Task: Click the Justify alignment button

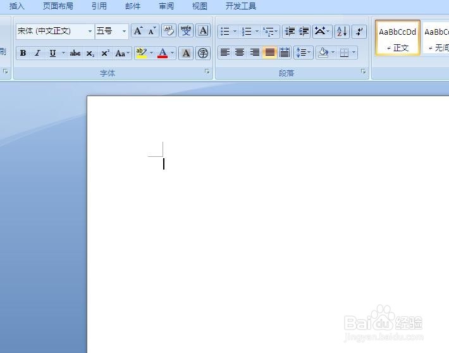Action: (269, 53)
